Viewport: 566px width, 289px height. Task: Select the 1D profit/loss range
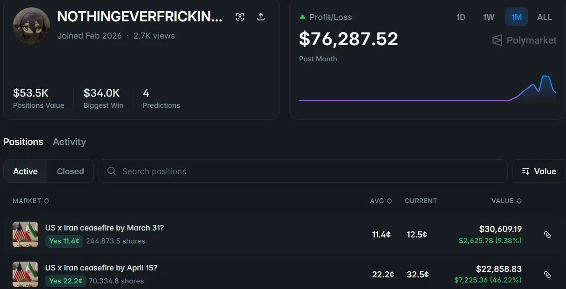point(460,17)
